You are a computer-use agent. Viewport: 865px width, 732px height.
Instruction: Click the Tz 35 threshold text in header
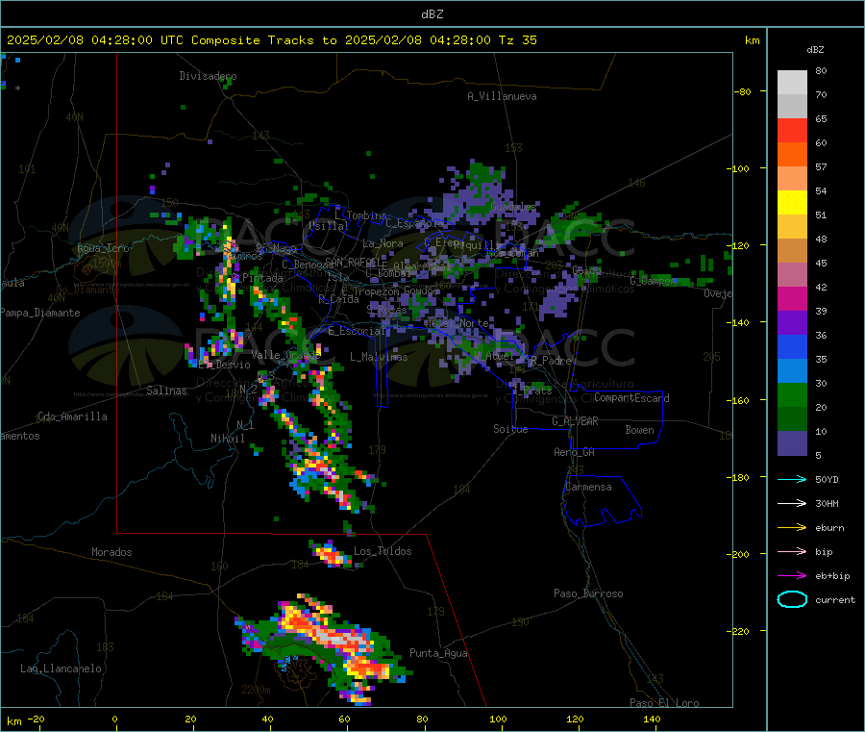(517, 40)
